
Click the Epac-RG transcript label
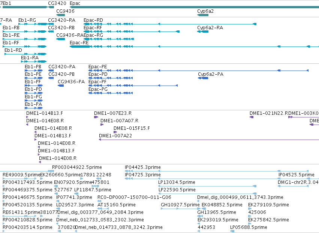pyautogui.click(x=93, y=35)
